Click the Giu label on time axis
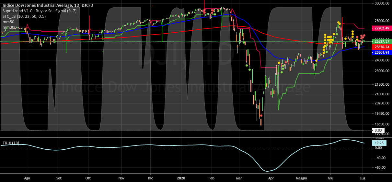The image size is (392, 182). (330, 178)
